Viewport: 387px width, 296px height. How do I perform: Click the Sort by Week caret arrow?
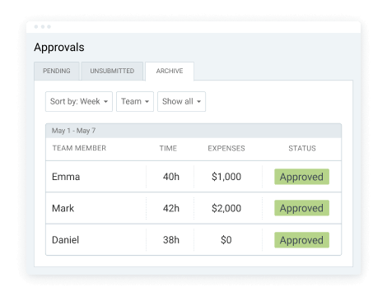[x=105, y=102]
